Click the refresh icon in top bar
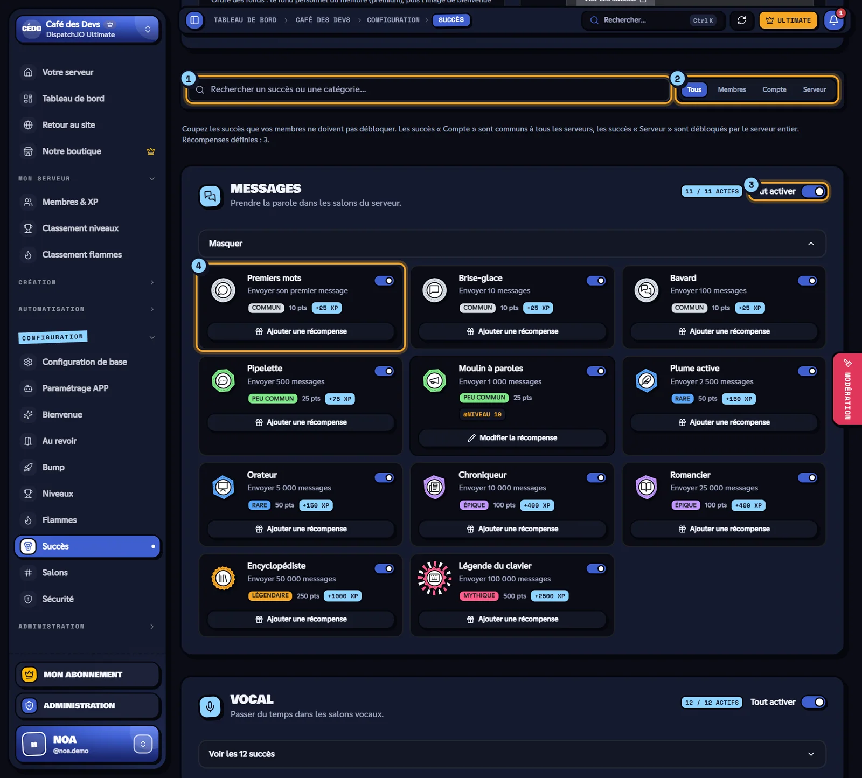This screenshot has height=778, width=862. pos(742,20)
